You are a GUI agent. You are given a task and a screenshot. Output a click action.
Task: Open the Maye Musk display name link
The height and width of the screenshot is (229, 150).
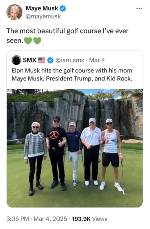42,8
